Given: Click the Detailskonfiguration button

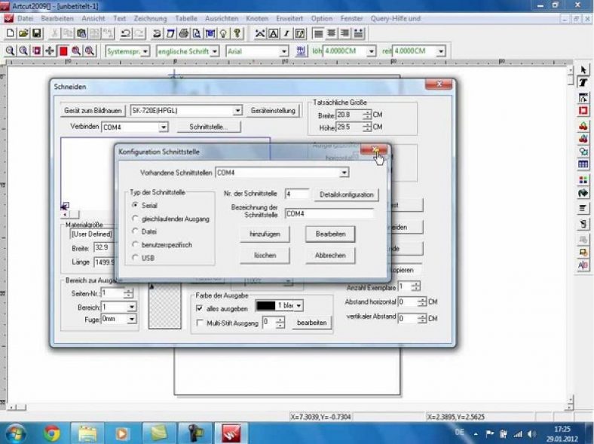Looking at the screenshot, I should coord(345,194).
